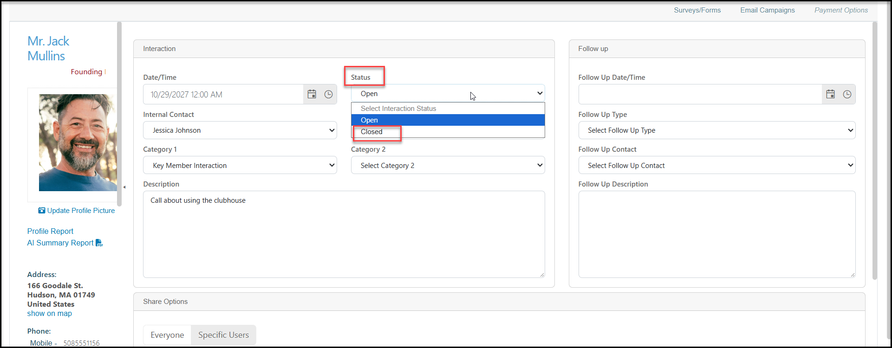Collapse the sidebar with the small arrow
The width and height of the screenshot is (892, 348).
(124, 187)
